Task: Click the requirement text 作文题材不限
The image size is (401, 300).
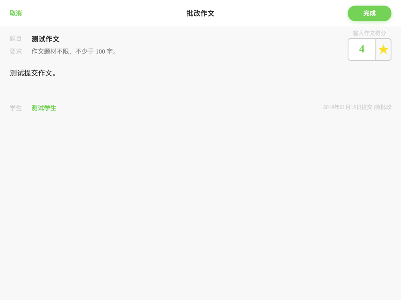Action: pyautogui.click(x=50, y=52)
